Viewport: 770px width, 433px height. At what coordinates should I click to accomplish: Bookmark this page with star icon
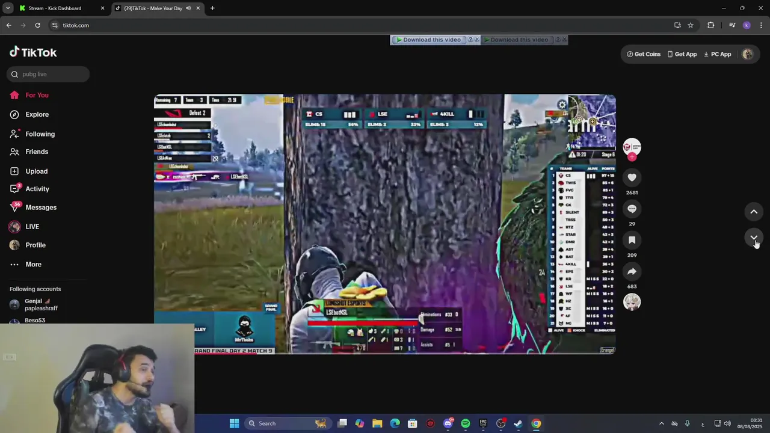(x=691, y=25)
